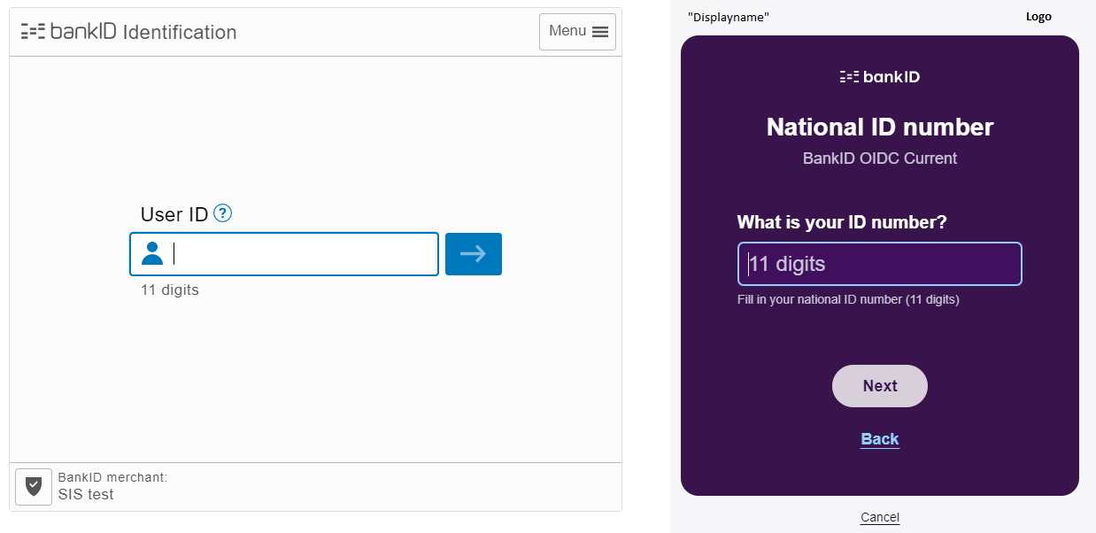This screenshot has width=1096, height=533.
Task: Follow the Back link
Action: click(880, 439)
